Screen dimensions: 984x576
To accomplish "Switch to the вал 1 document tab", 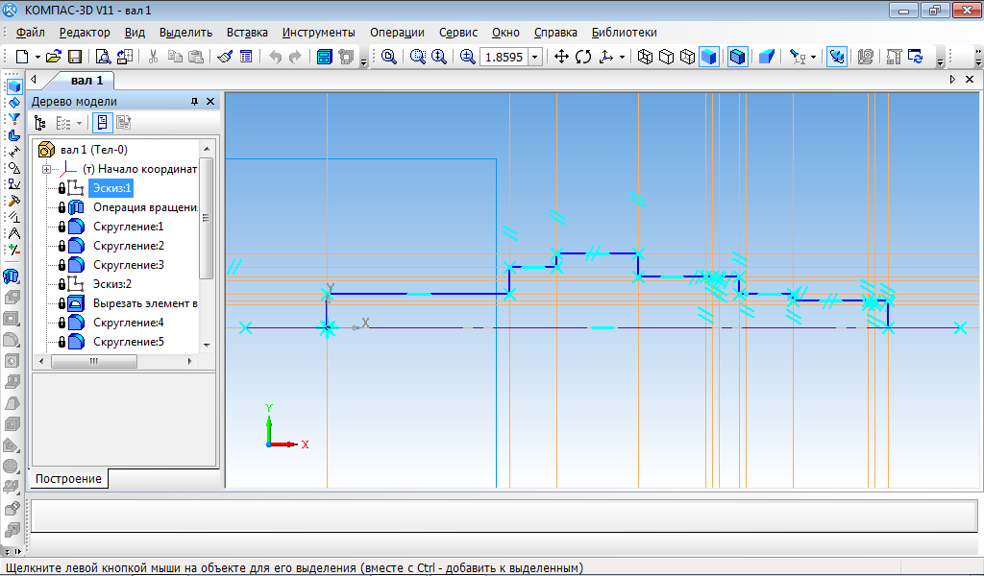I will pyautogui.click(x=86, y=81).
